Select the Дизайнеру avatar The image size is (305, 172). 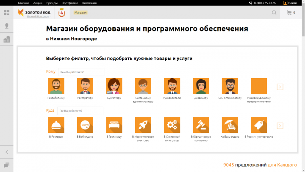coord(201,86)
